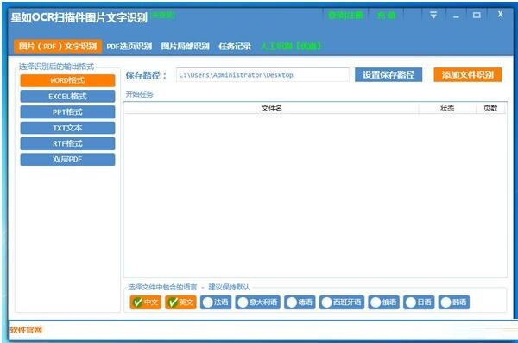Screen dimensions: 518x343
Task: Enable the 意大利语 language option
Action: (257, 302)
